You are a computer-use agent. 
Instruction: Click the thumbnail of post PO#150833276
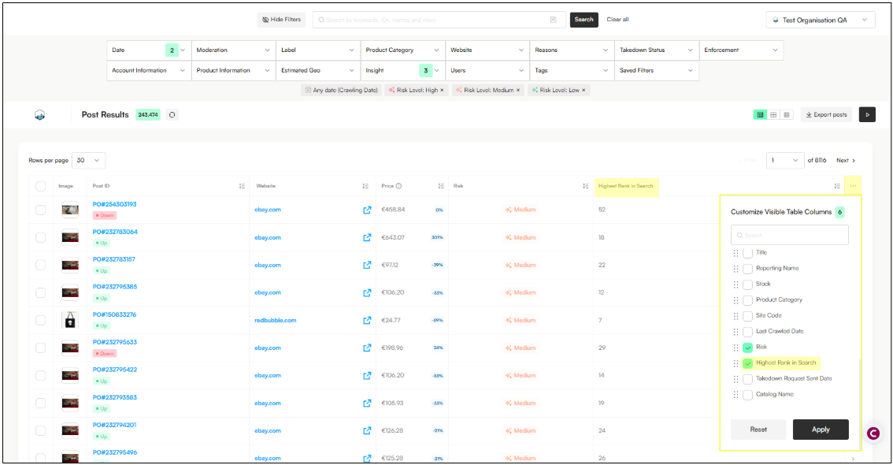[x=70, y=320]
